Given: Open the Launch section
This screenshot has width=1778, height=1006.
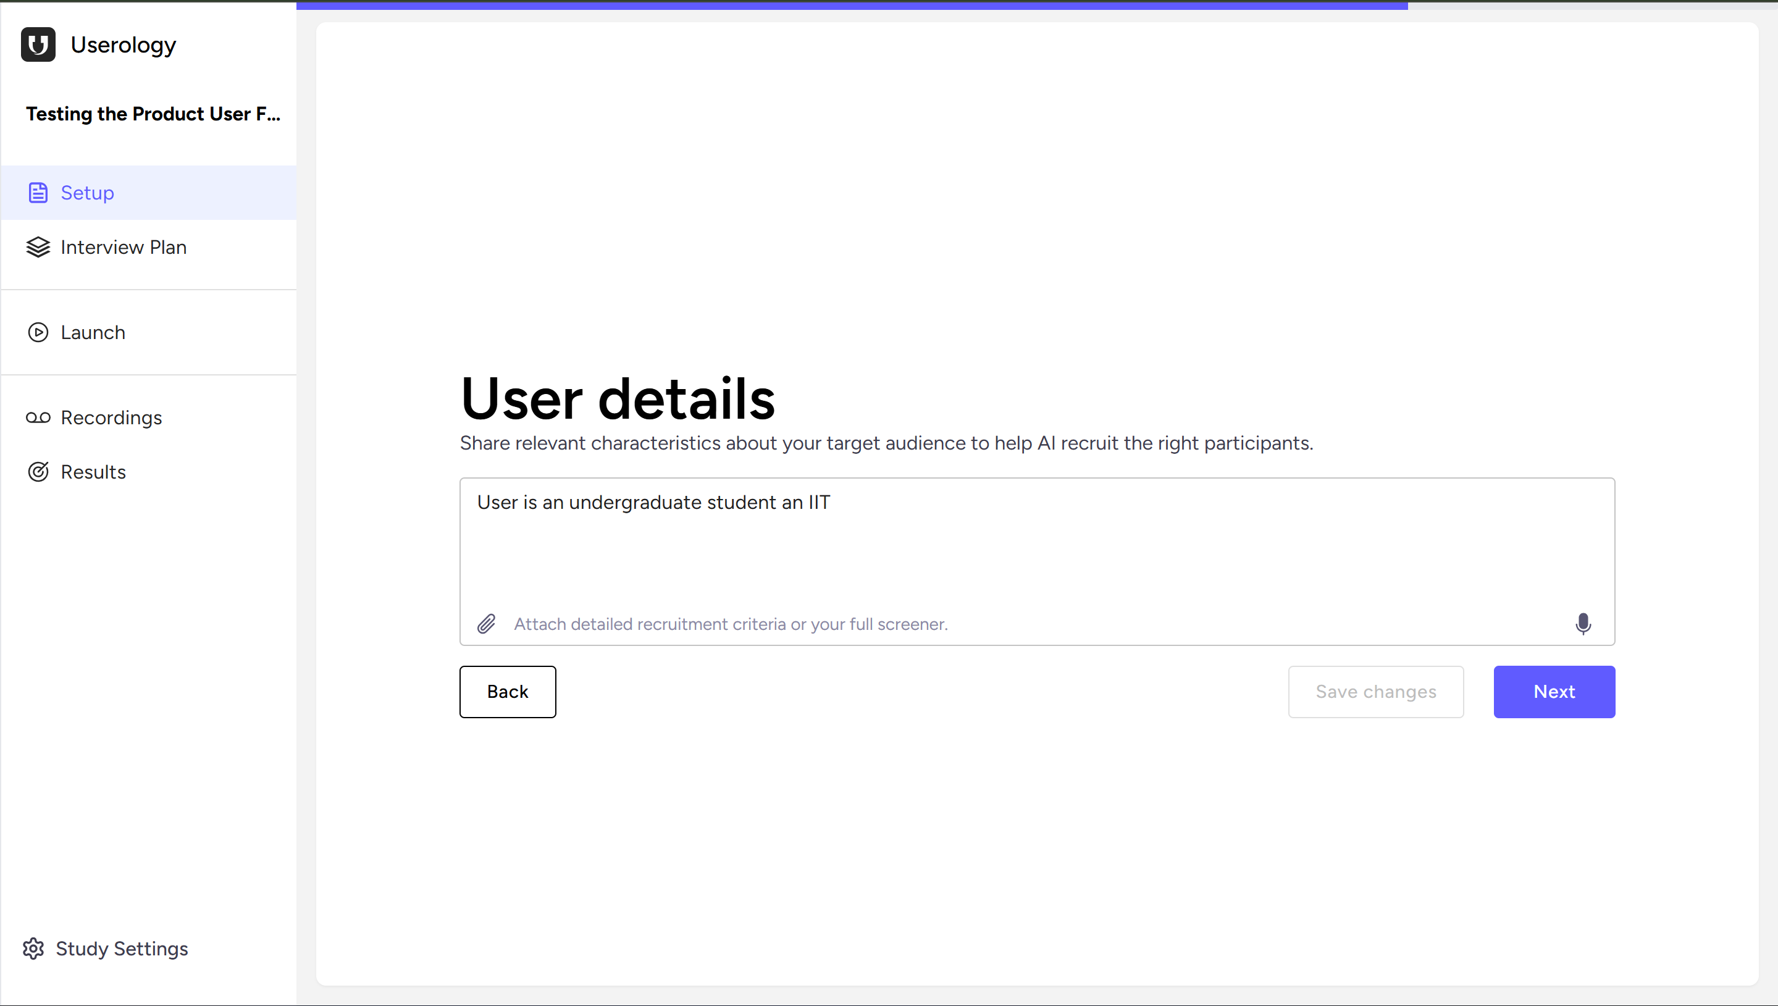Looking at the screenshot, I should [x=93, y=332].
